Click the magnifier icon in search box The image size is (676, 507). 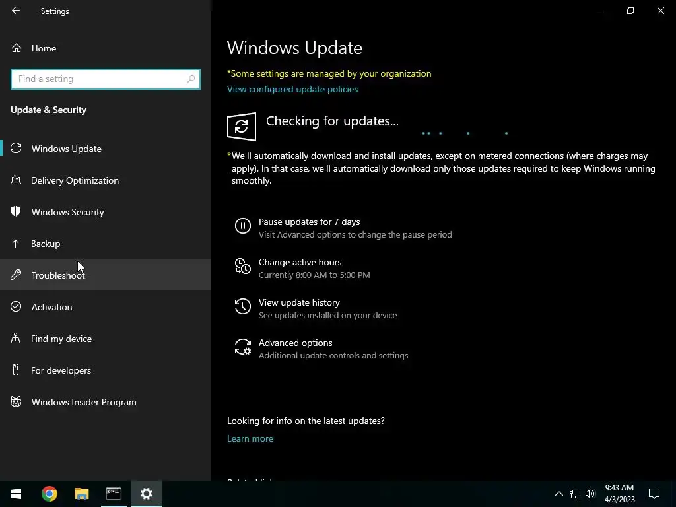click(191, 79)
